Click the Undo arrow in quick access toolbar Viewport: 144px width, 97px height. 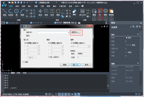(27, 3)
